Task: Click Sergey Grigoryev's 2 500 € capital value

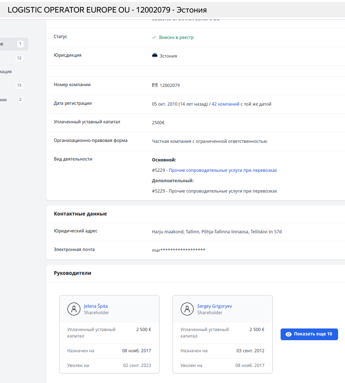Action: [257, 329]
